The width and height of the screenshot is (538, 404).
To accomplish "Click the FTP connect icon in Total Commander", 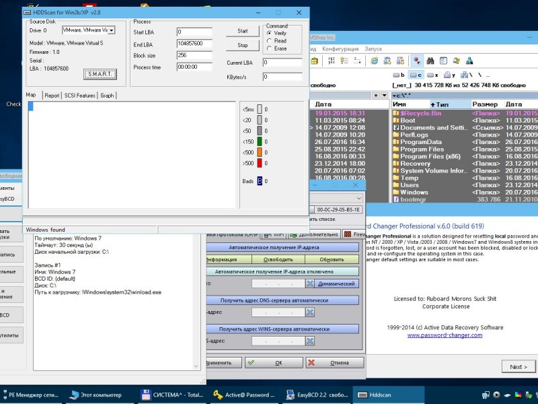I will [400, 61].
